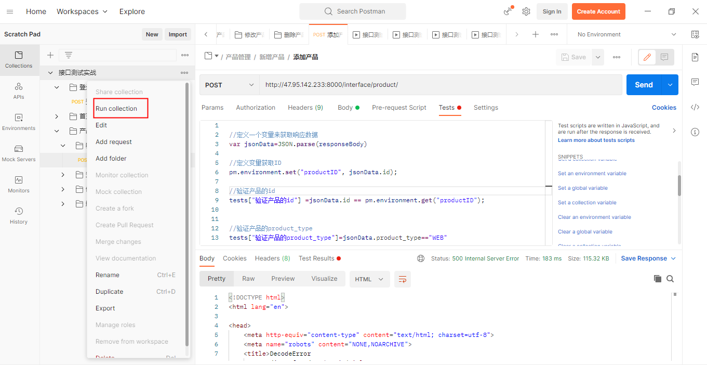The width and height of the screenshot is (707, 365).
Task: Select the Raw response view
Action: coord(248,279)
